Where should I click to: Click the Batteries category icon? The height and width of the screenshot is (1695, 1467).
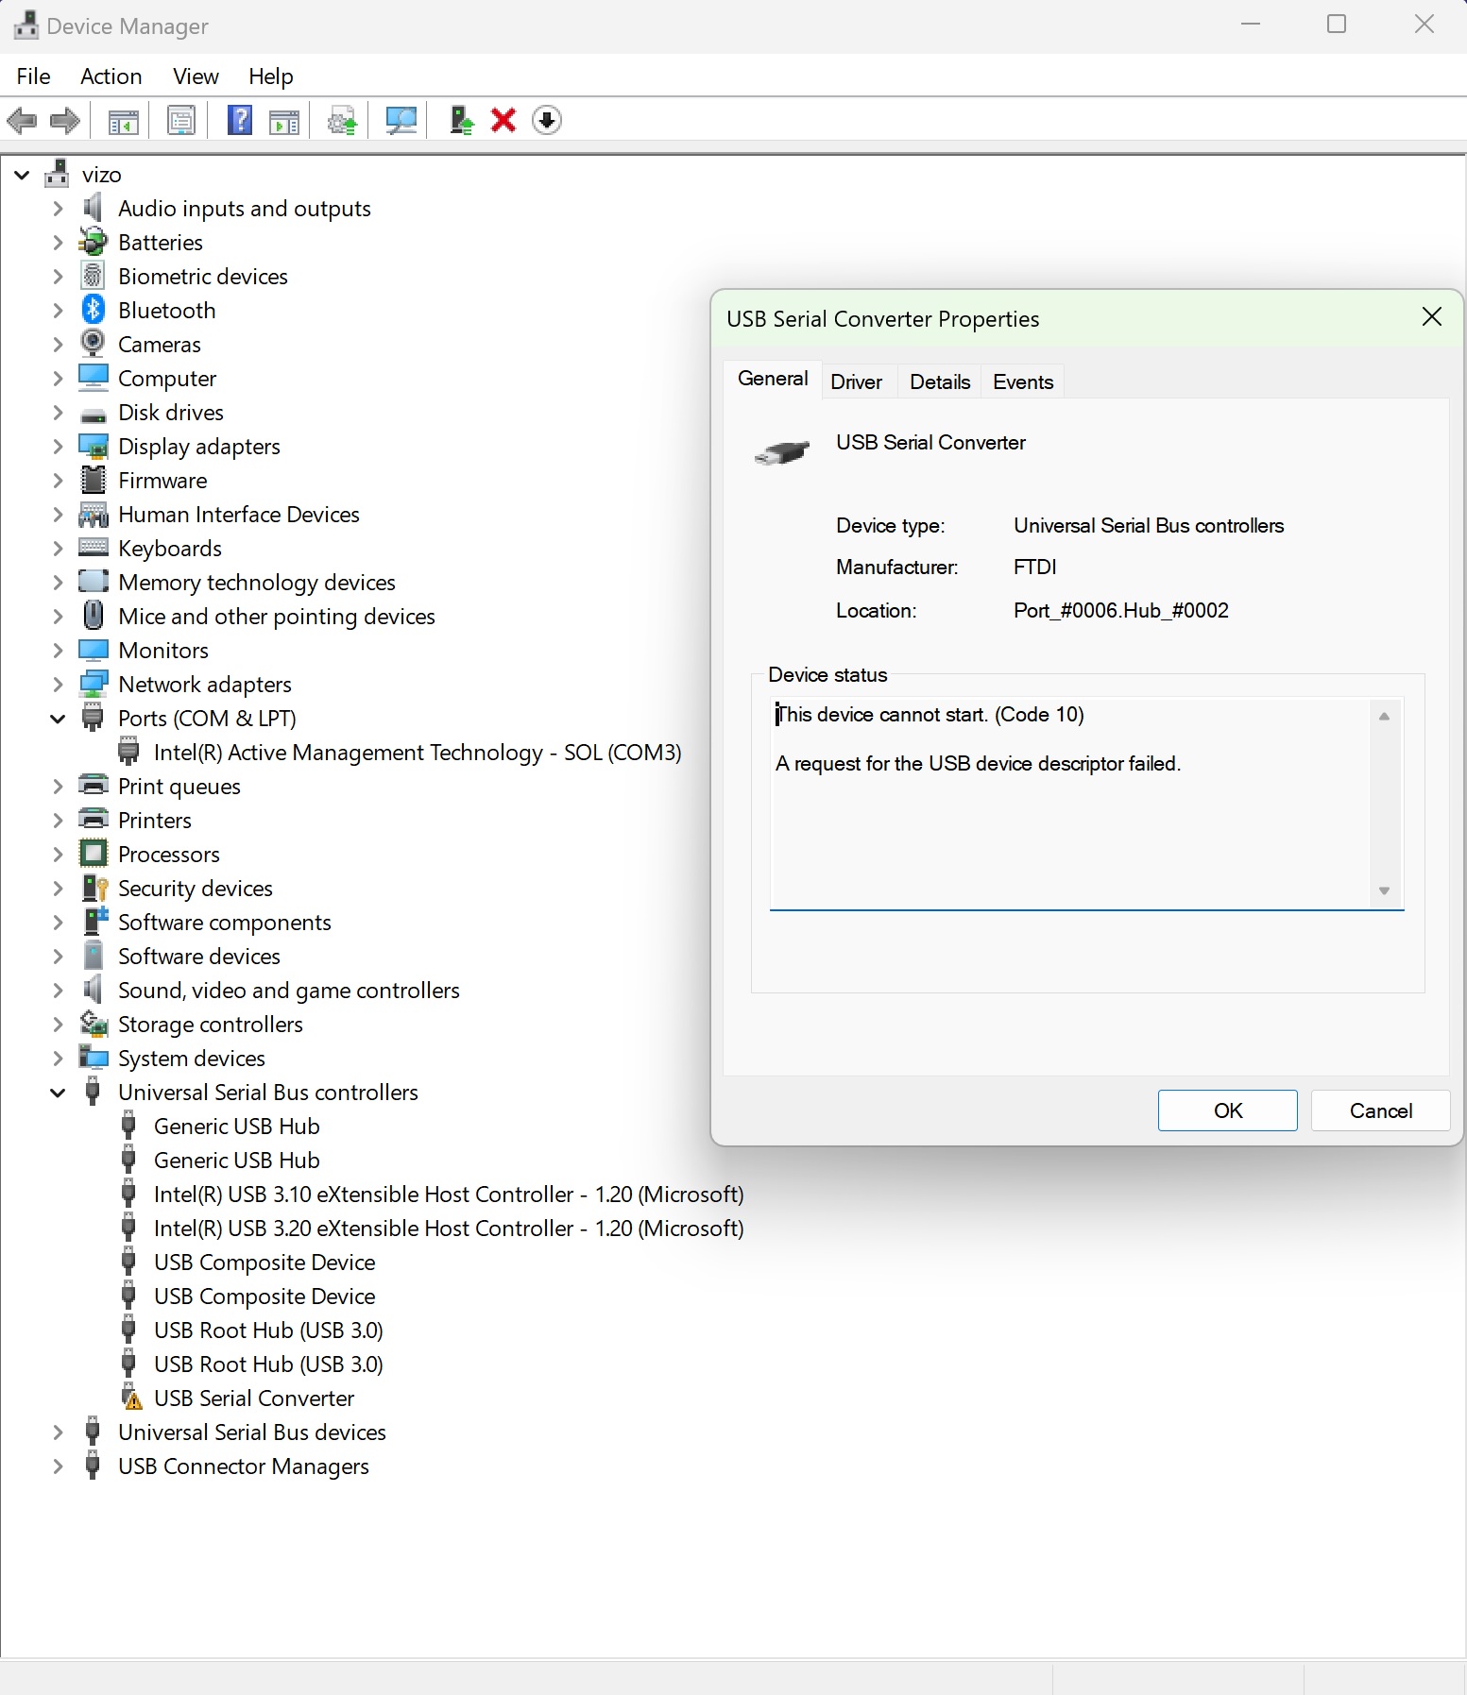click(x=93, y=242)
